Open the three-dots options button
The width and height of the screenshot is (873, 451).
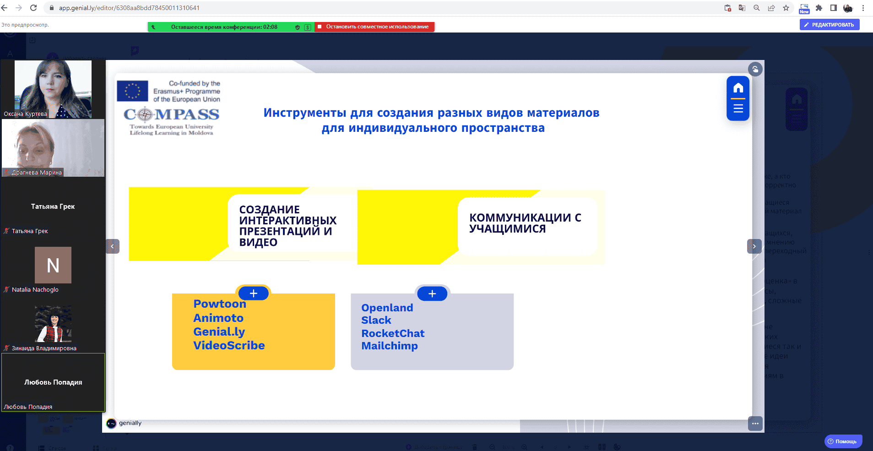click(x=755, y=424)
